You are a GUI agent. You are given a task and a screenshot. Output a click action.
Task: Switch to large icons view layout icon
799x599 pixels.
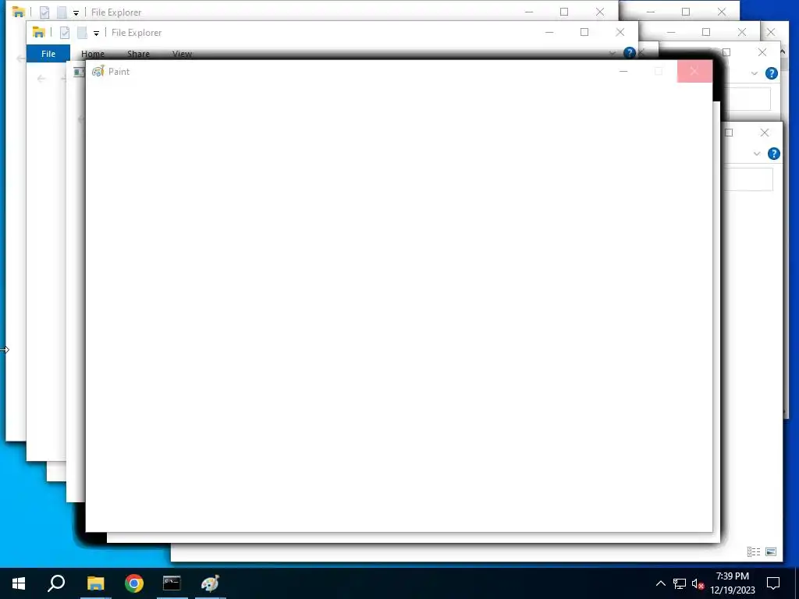(x=771, y=551)
